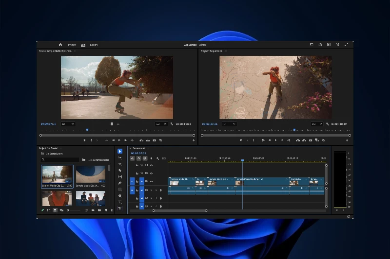This screenshot has width=390, height=259.
Task: Select the Pen tool in tools panel
Action: [120, 183]
